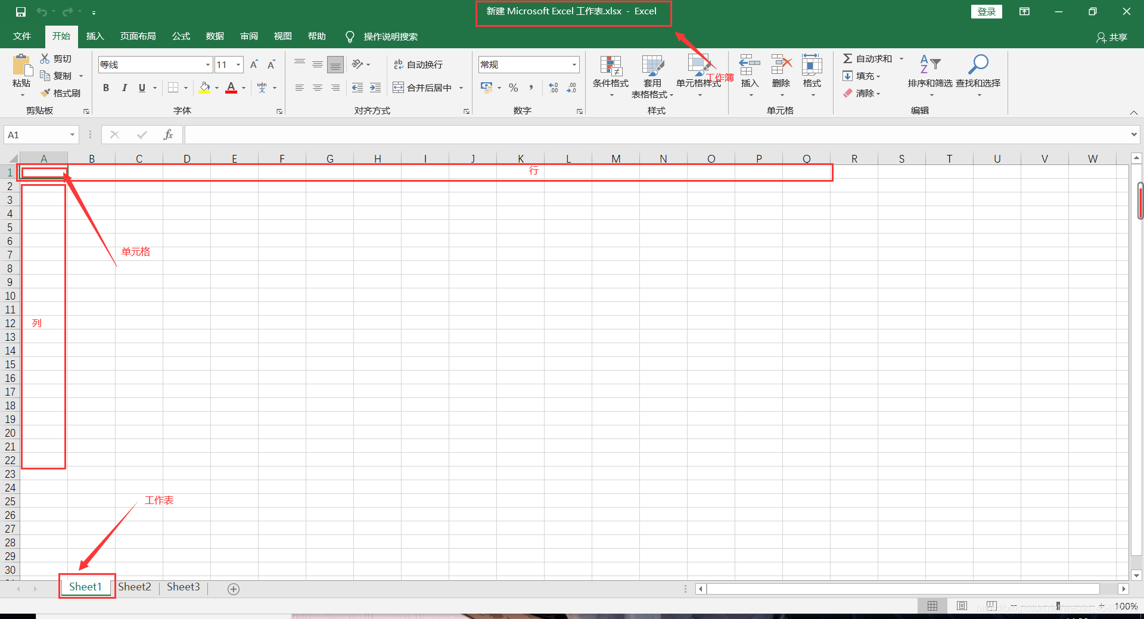The width and height of the screenshot is (1144, 619).
Task: Apply the yellow fill color
Action: pos(205,88)
